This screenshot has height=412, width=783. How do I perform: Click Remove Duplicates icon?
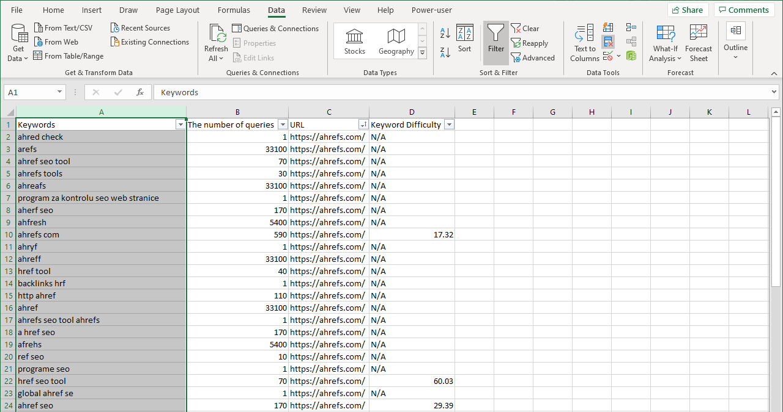pyautogui.click(x=608, y=42)
